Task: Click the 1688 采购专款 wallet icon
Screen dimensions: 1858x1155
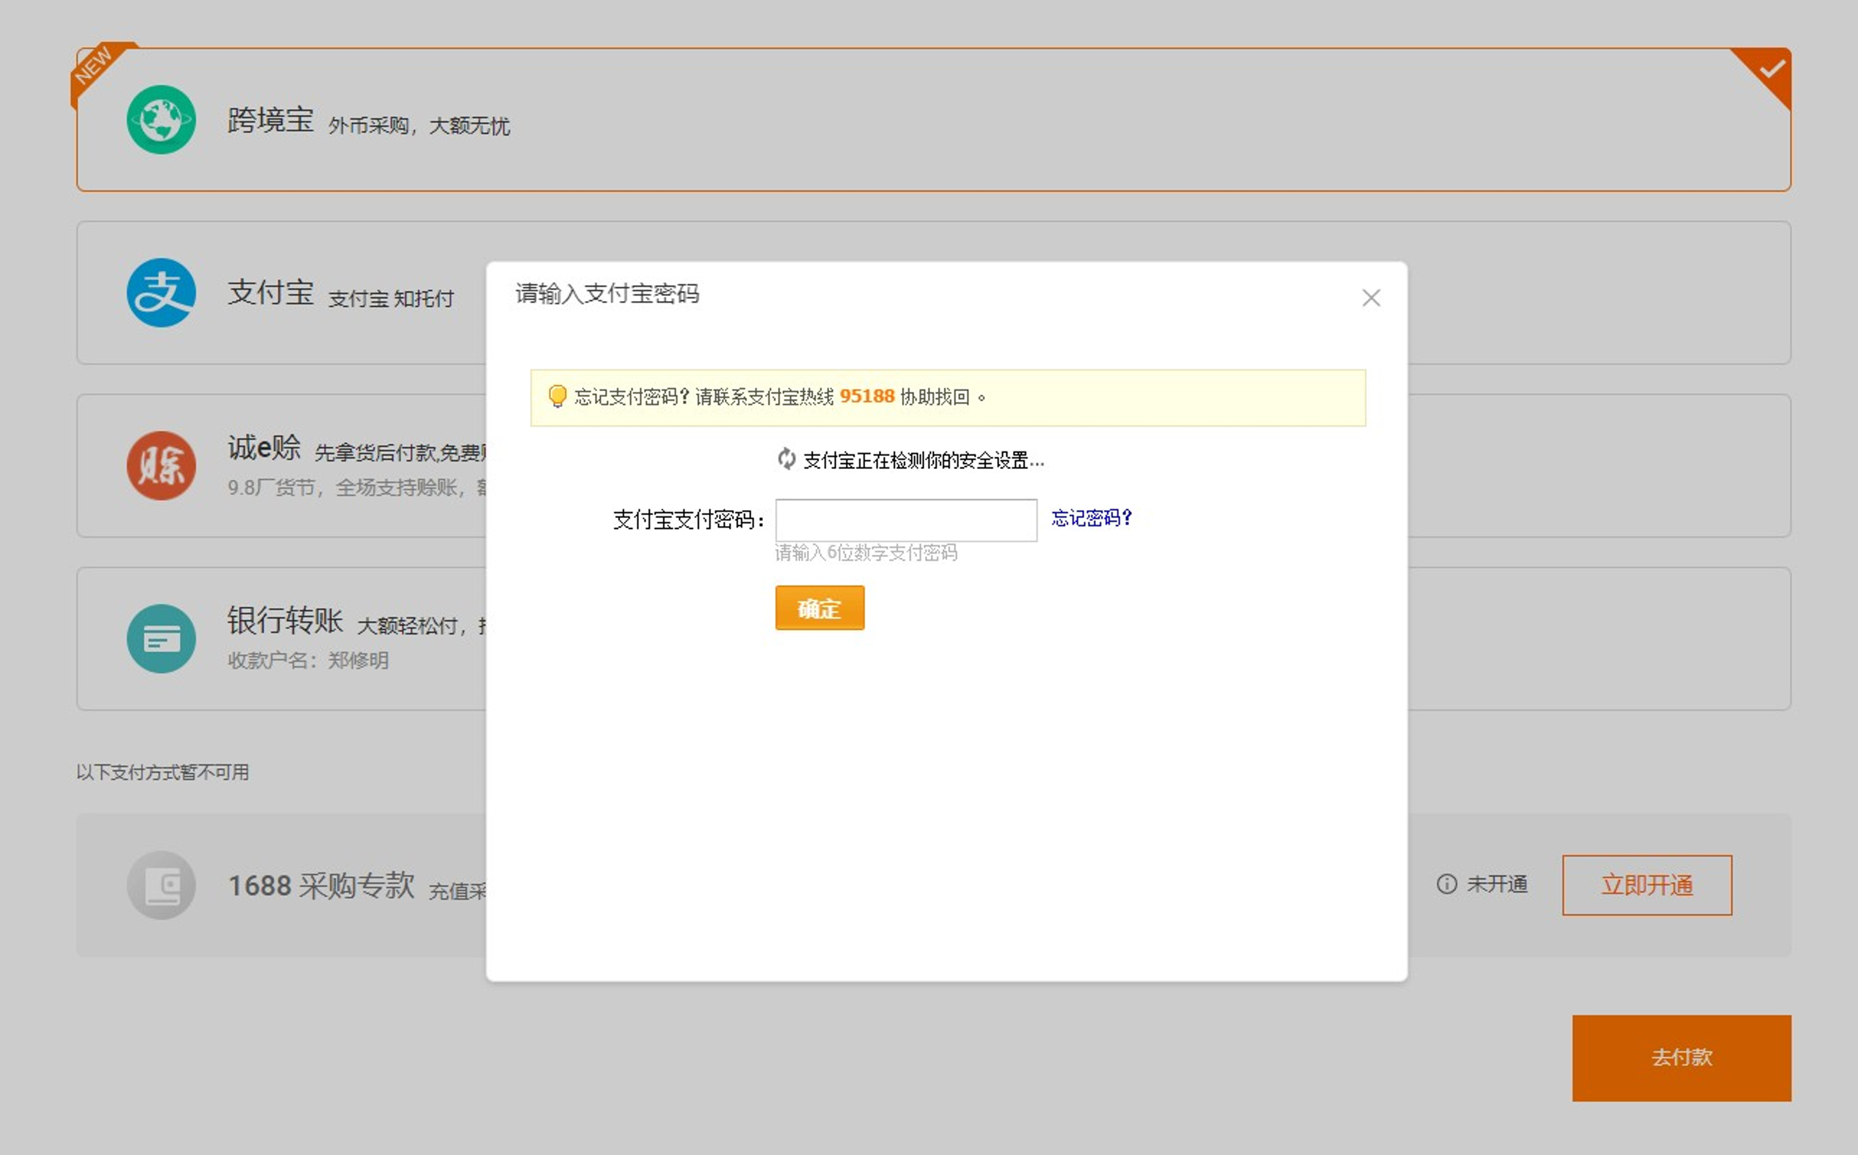Action: [161, 885]
